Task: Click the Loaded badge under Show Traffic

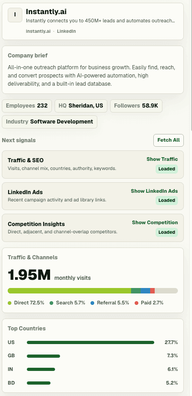Action: 167,169
